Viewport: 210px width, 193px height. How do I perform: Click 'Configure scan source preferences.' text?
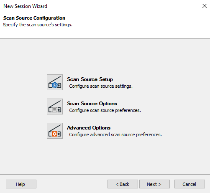tap(105, 110)
